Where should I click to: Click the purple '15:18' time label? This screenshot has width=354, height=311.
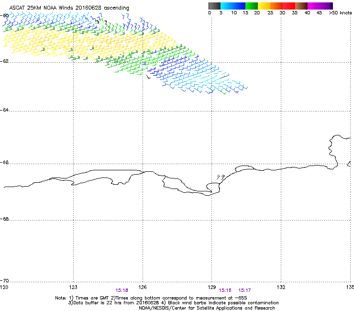coord(122,290)
